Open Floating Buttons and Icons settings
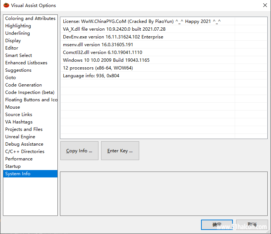The width and height of the screenshot is (271, 234). pyautogui.click(x=30, y=100)
